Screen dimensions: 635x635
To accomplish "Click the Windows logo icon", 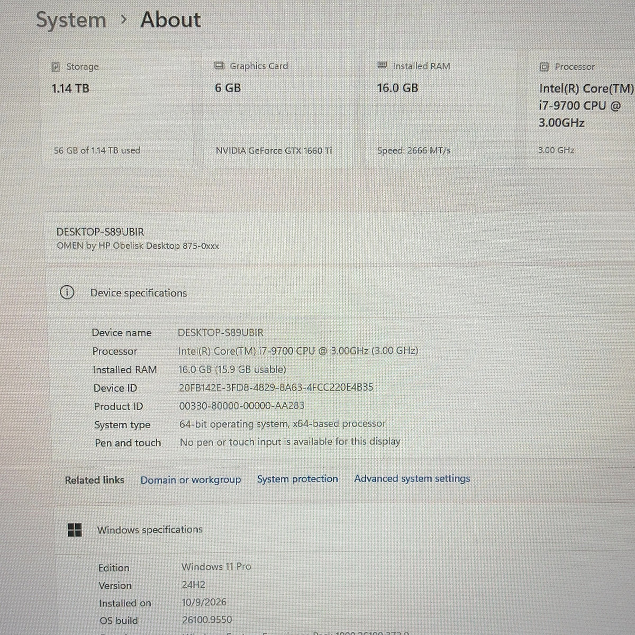I will click(x=75, y=530).
